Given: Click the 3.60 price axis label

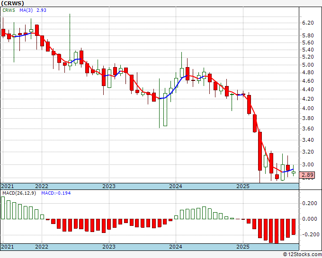Looking at the screenshot, I should [308, 129].
